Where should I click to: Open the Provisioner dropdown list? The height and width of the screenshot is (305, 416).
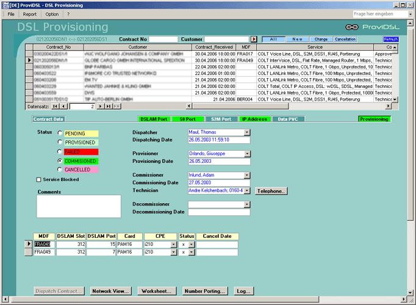(247, 154)
